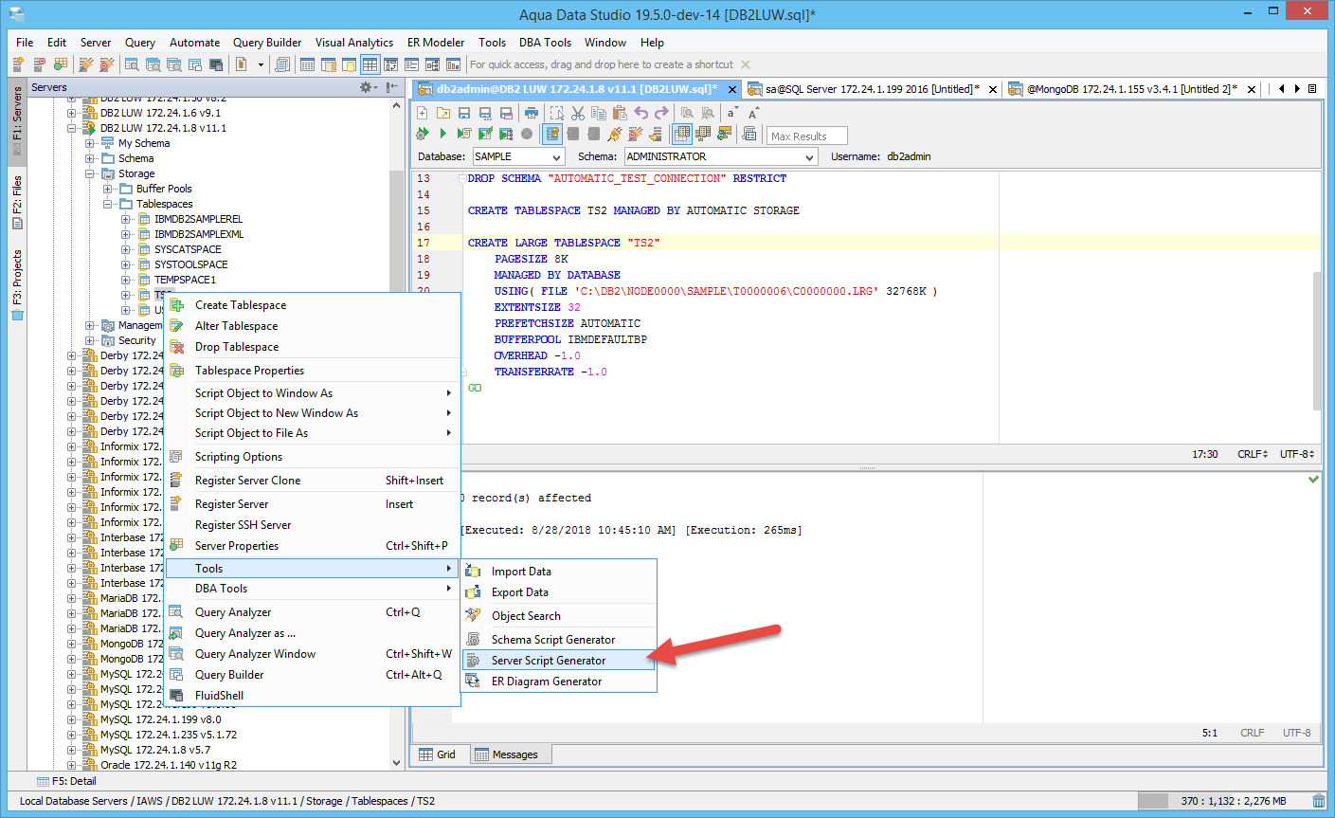
Task: Open the DBA Tools menu in menu bar
Action: pos(545,42)
